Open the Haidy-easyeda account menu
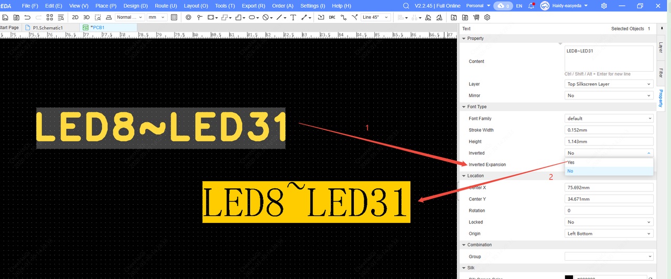Screen dimensions: 671x279 click(564, 6)
